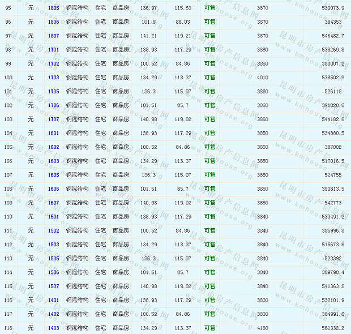Click room 1703 link

[x=53, y=78]
